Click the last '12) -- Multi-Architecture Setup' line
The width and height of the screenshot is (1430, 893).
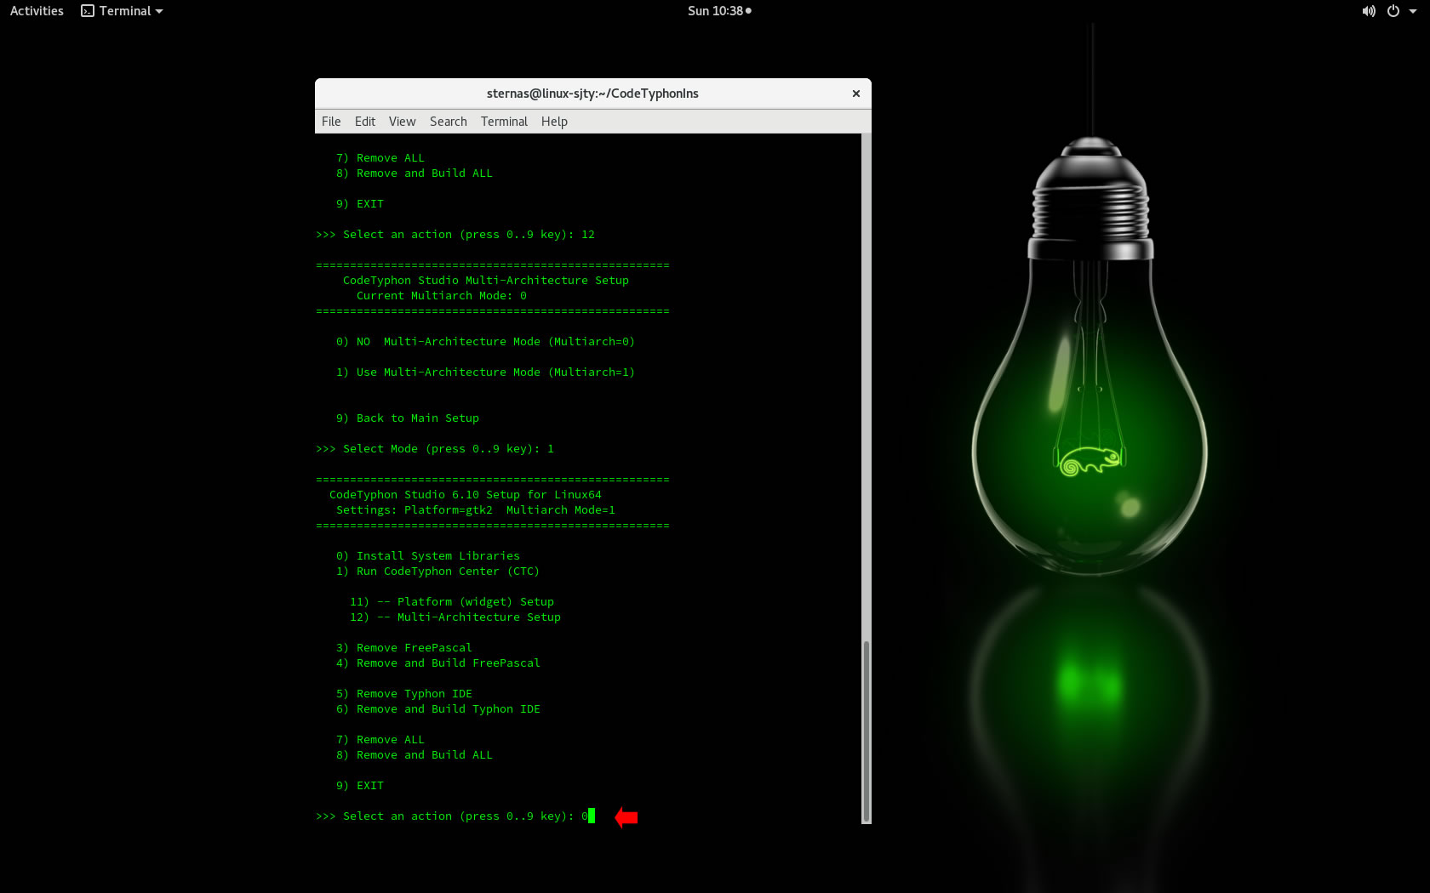455,617
